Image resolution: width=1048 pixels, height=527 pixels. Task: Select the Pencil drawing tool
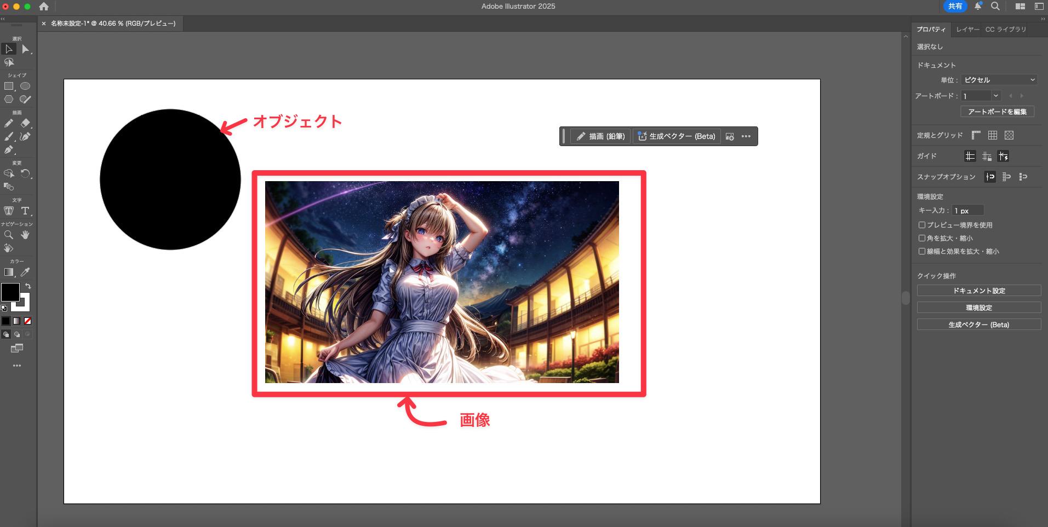tap(9, 124)
